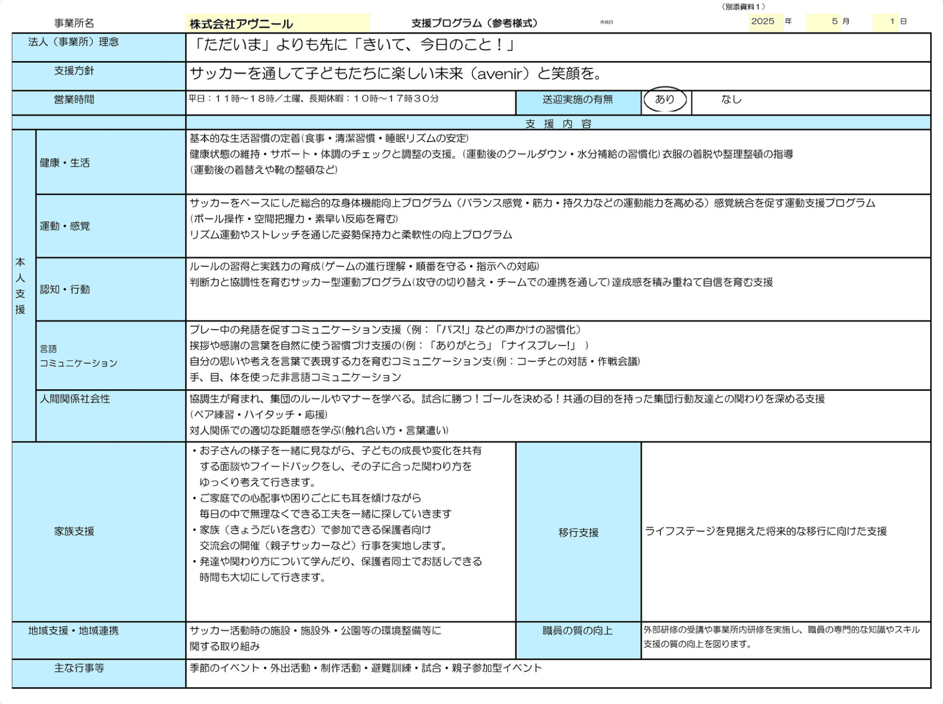Viewport: 943px width, 704px height.
Task: Select the line starting 判断力と協調性を育む
Action: [481, 282]
